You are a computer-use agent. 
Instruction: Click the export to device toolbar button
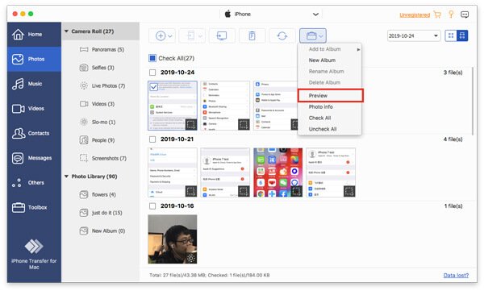pos(192,35)
